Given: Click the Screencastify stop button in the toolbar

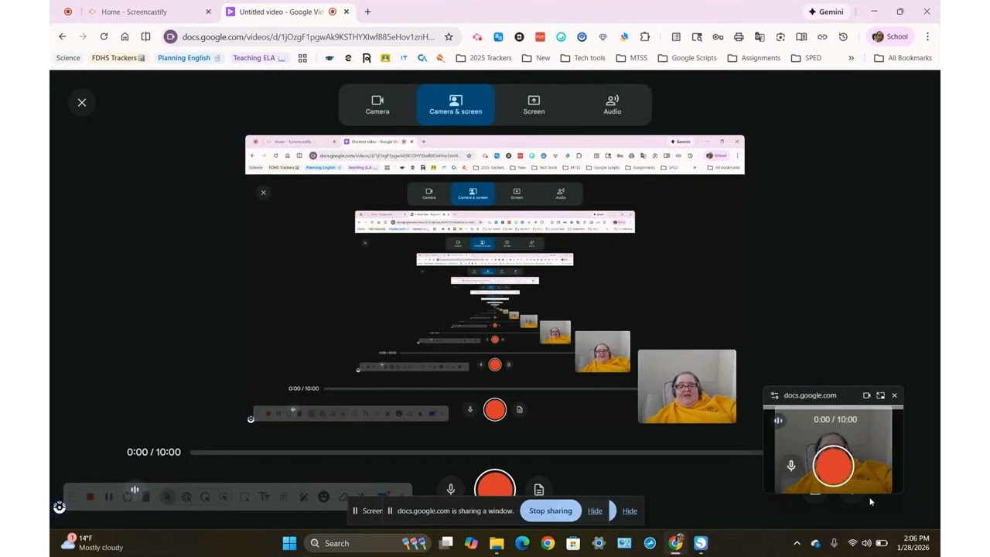Looking at the screenshot, I should click(x=90, y=497).
